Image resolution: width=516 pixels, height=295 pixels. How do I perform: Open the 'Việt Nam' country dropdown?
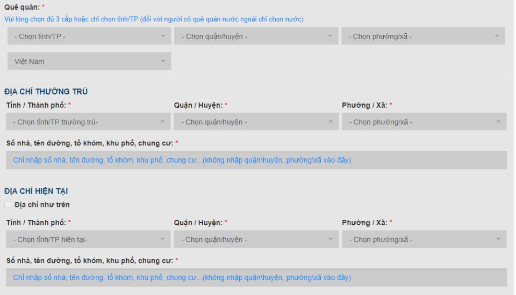click(x=89, y=61)
